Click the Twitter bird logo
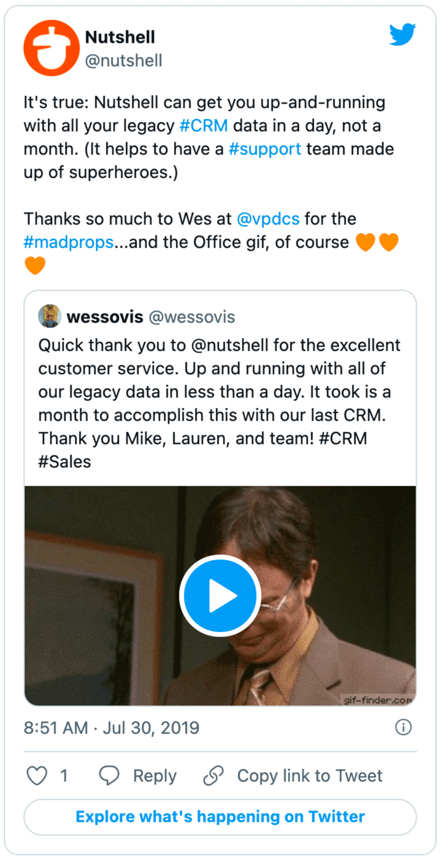The width and height of the screenshot is (442, 864). pyautogui.click(x=402, y=35)
